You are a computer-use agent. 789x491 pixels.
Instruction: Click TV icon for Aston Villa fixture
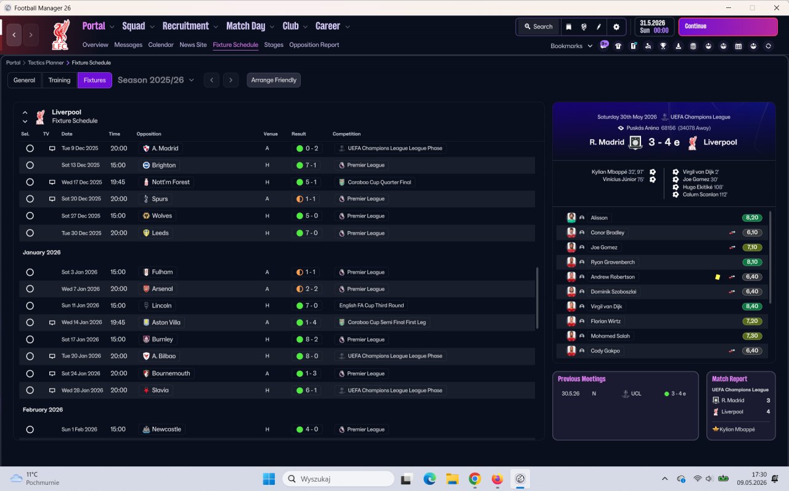52,322
